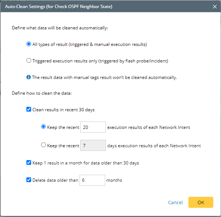Select All types of result option
Viewport: 221px width, 217px height.
(29, 44)
